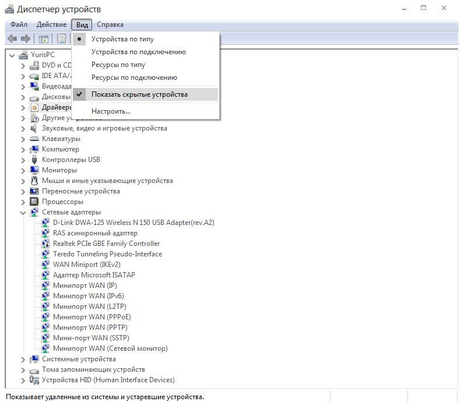The height and width of the screenshot is (405, 461).
Task: Close the open Вид menu
Action: 82,24
